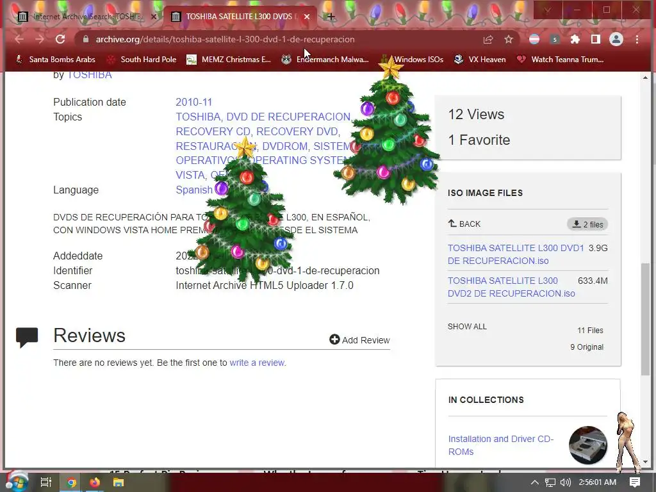This screenshot has width=656, height=492.
Task: Open Windows ISOs bookmark folder
Action: pos(413,60)
